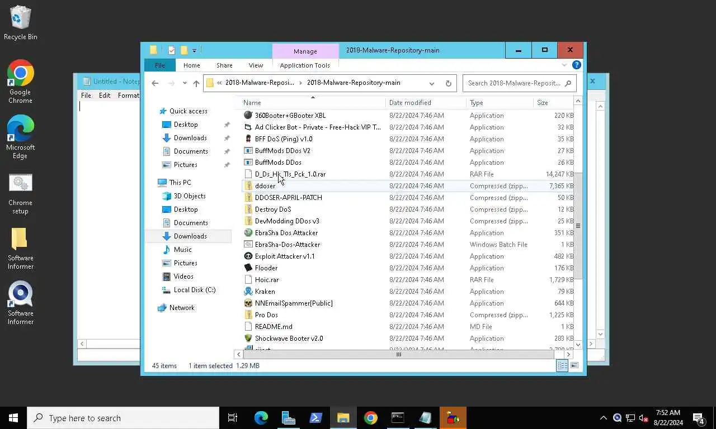Open the File menu tab
716x429 pixels.
(160, 65)
